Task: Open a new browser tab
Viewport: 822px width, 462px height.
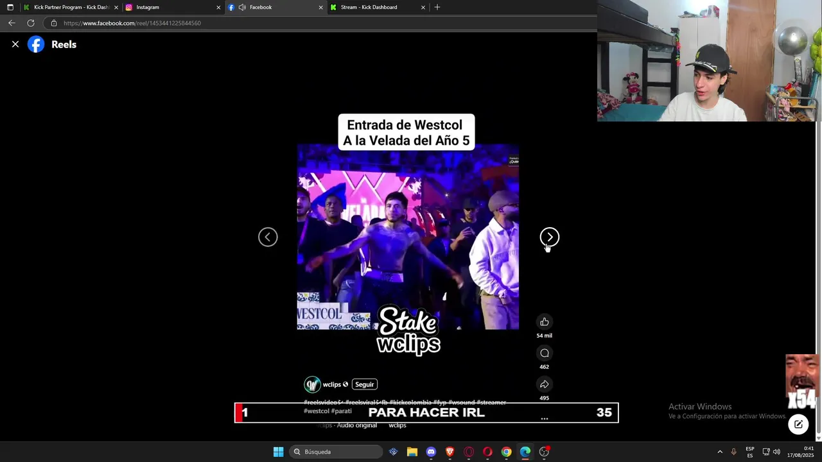Action: [x=437, y=7]
